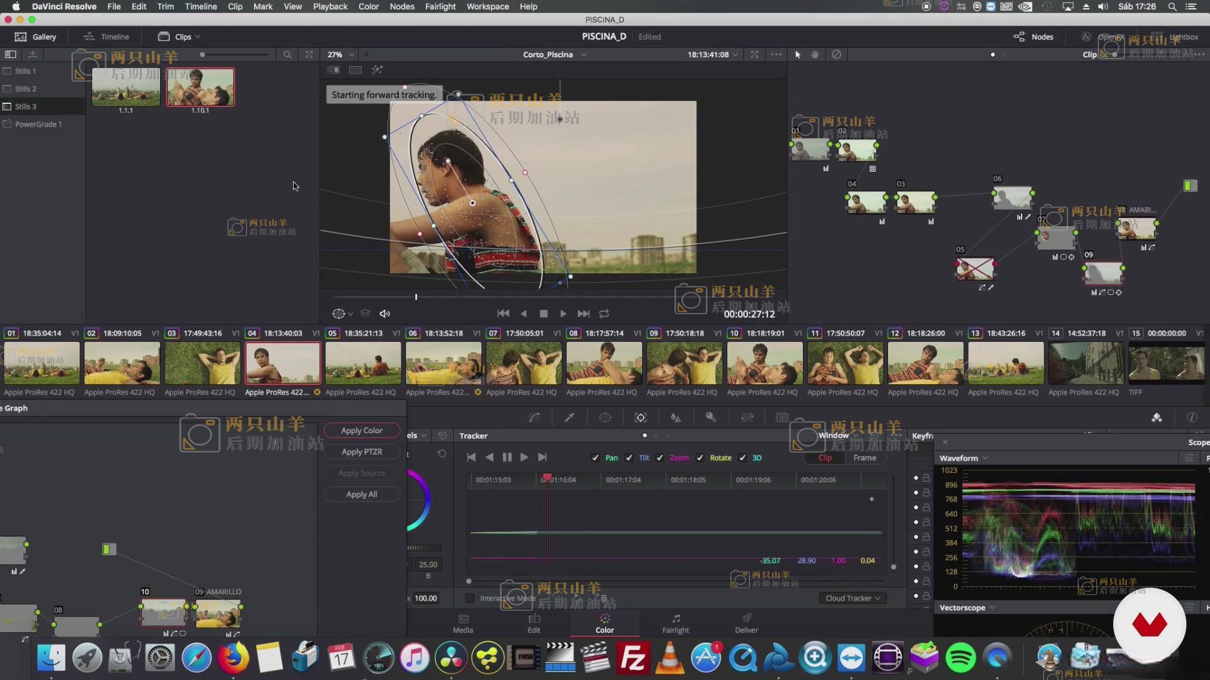
Task: Open the Tracker palette icon
Action: [640, 417]
